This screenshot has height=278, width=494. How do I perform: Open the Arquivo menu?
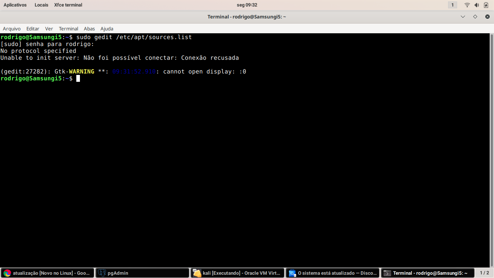pos(12,29)
